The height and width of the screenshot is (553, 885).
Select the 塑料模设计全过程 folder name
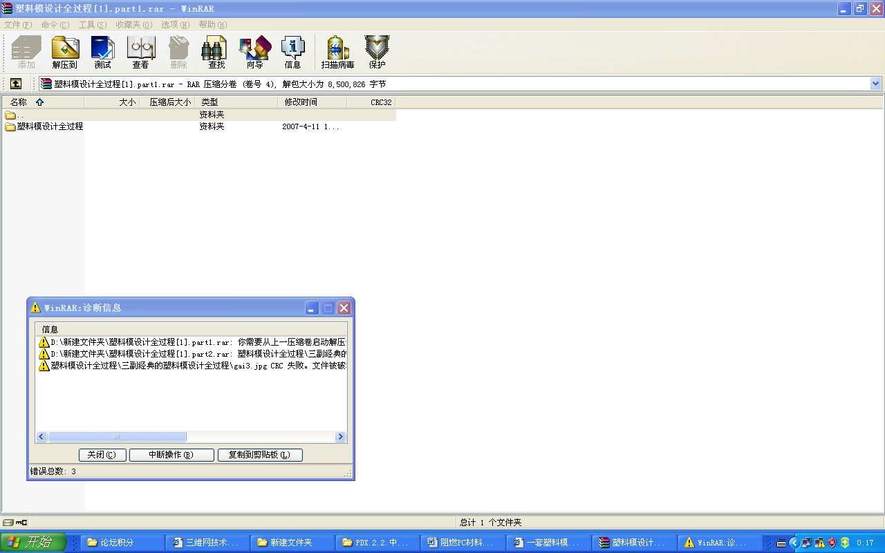[50, 126]
